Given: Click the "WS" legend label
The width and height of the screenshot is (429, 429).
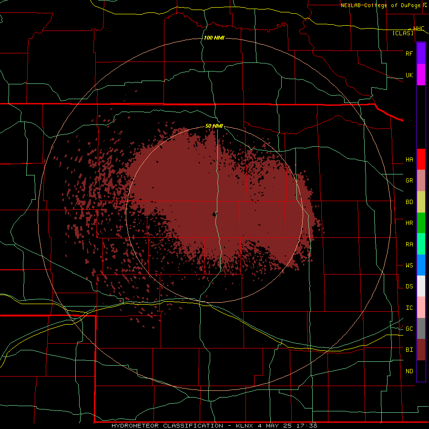Looking at the screenshot, I should coord(409,266).
